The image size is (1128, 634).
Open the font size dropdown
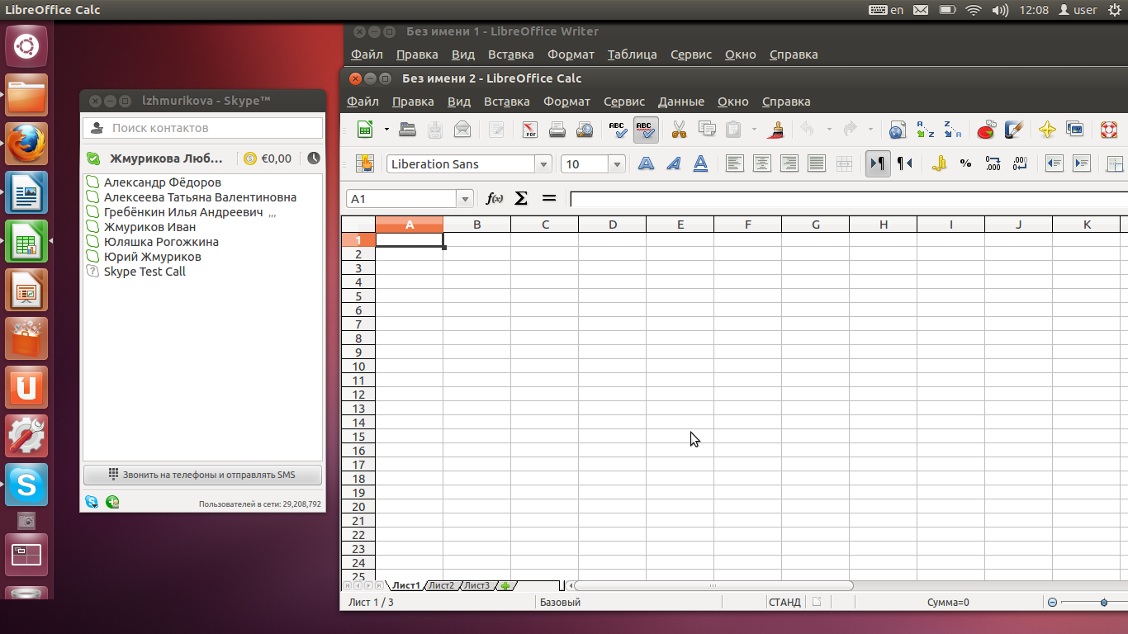click(616, 163)
